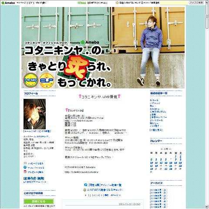Open the view-all link under recent articles
This screenshot has width=209, height=209.
(x=156, y=130)
